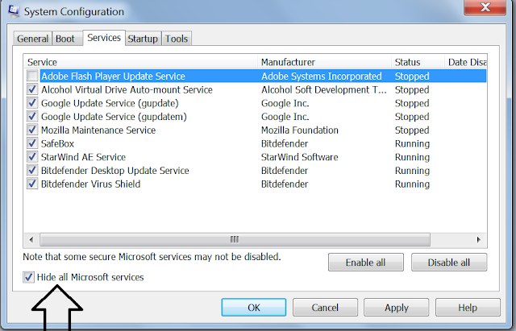Select the SafeBox service name
The height and width of the screenshot is (331, 516).
pyautogui.click(x=57, y=143)
